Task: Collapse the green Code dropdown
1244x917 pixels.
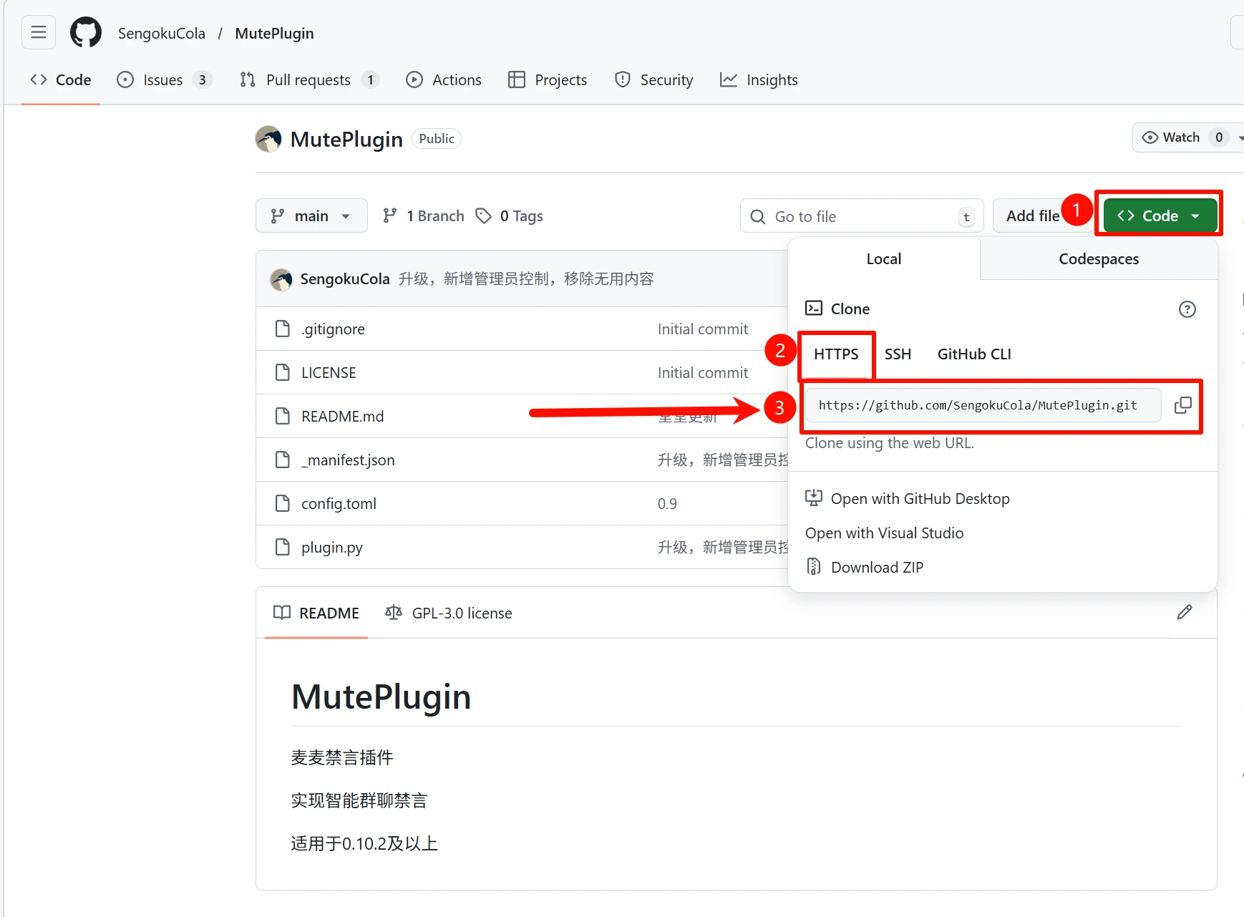Action: click(1159, 216)
